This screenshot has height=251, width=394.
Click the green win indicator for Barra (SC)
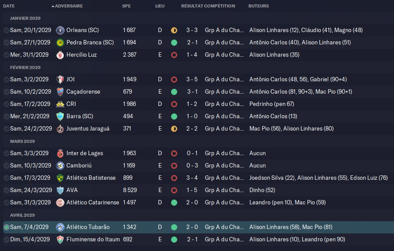click(174, 116)
